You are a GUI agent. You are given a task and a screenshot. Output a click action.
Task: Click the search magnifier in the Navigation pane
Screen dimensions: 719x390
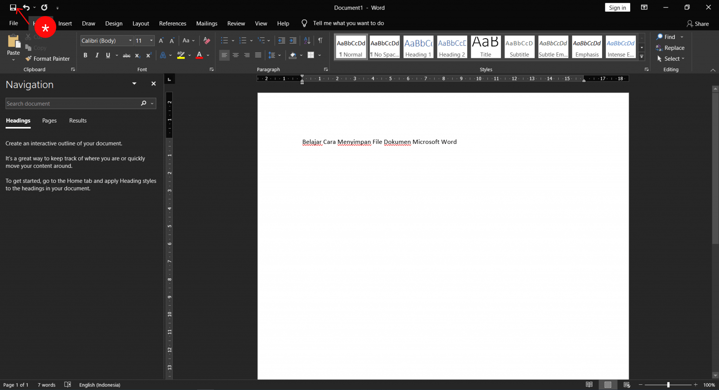tap(143, 103)
